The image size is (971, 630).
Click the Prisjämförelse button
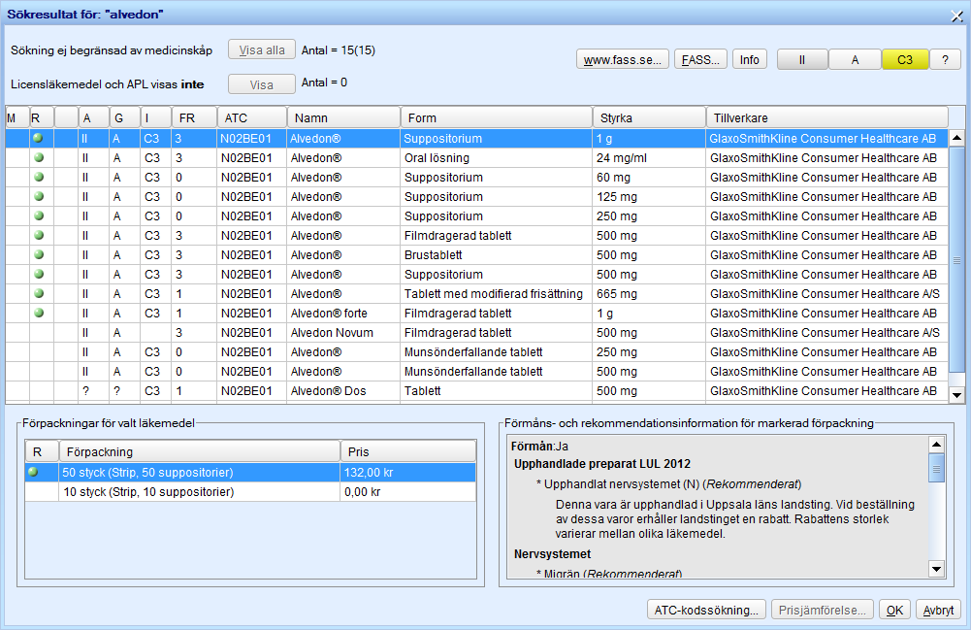coord(822,610)
